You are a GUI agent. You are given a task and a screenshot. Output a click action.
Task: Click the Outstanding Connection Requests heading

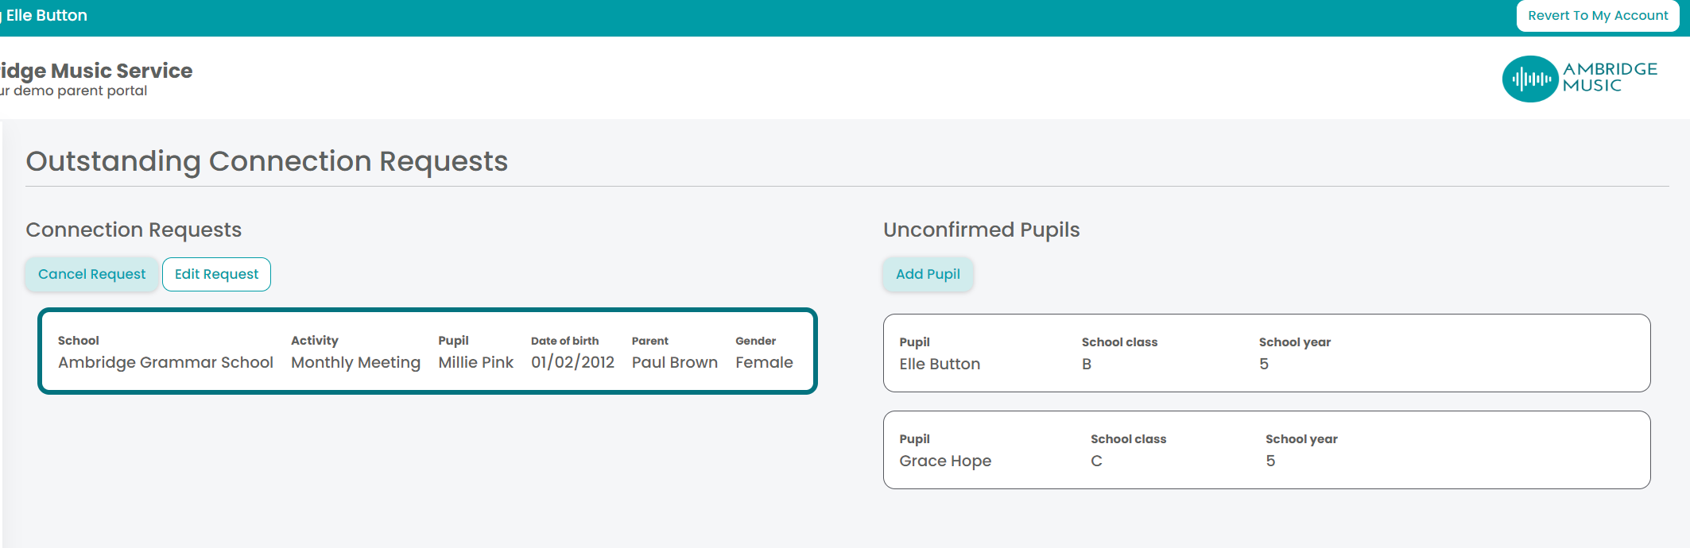click(x=266, y=161)
